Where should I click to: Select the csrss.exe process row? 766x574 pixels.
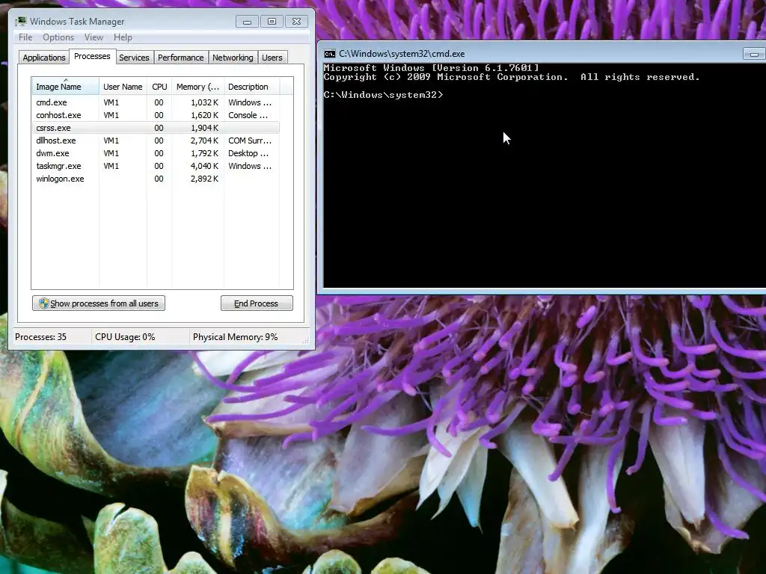156,128
